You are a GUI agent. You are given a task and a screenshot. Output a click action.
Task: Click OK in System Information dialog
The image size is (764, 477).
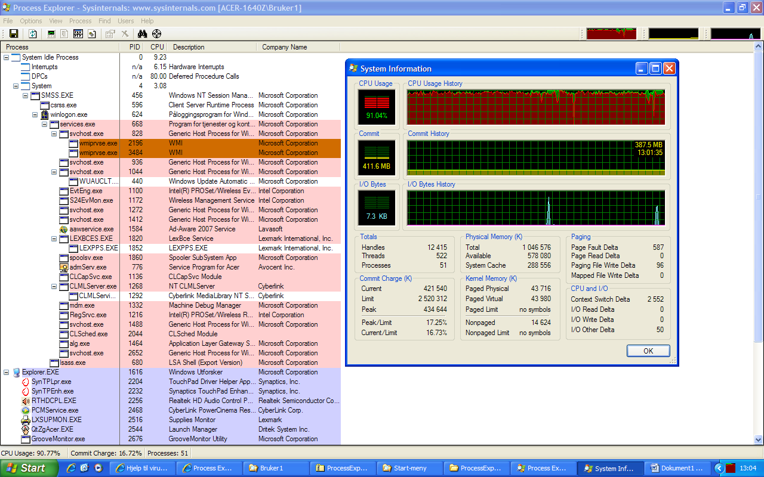(648, 351)
